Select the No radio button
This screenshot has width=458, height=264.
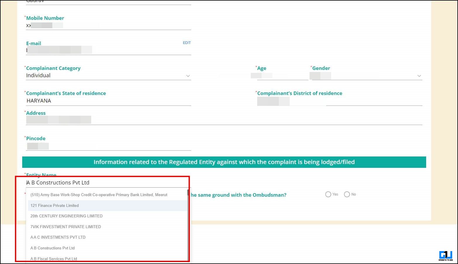point(347,194)
